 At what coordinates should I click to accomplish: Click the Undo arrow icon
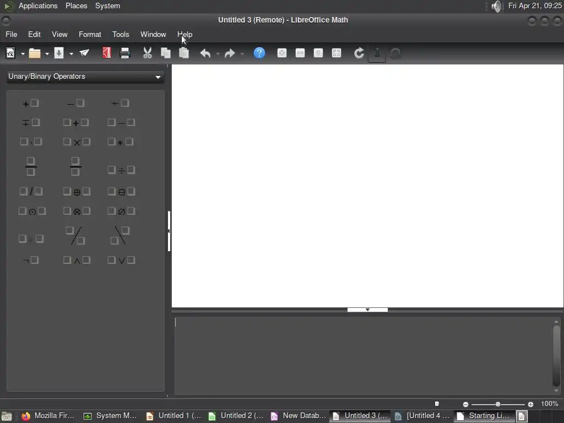pyautogui.click(x=205, y=53)
